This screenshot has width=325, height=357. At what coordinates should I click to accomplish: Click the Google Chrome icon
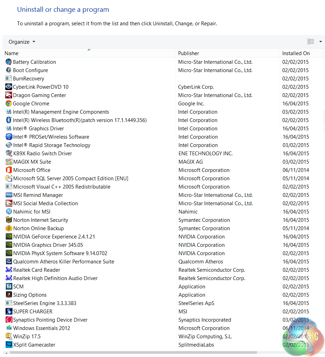pyautogui.click(x=9, y=103)
